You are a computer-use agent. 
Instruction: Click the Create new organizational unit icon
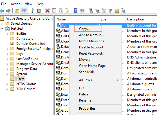104,11
